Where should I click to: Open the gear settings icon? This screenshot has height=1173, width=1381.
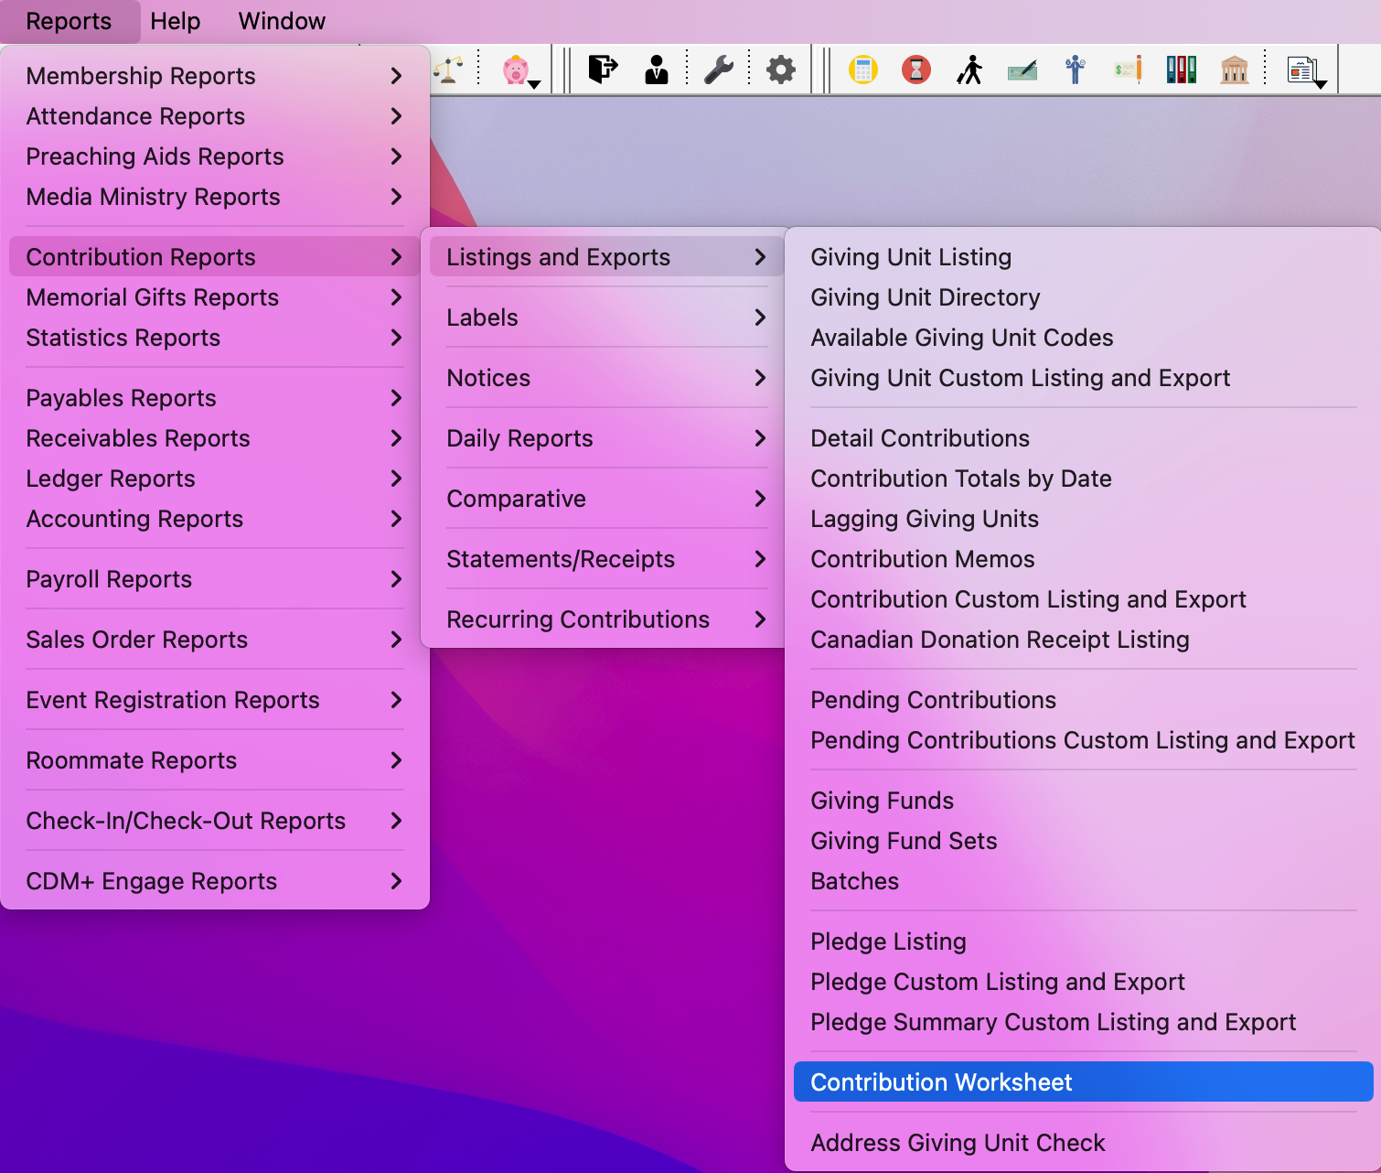(780, 70)
